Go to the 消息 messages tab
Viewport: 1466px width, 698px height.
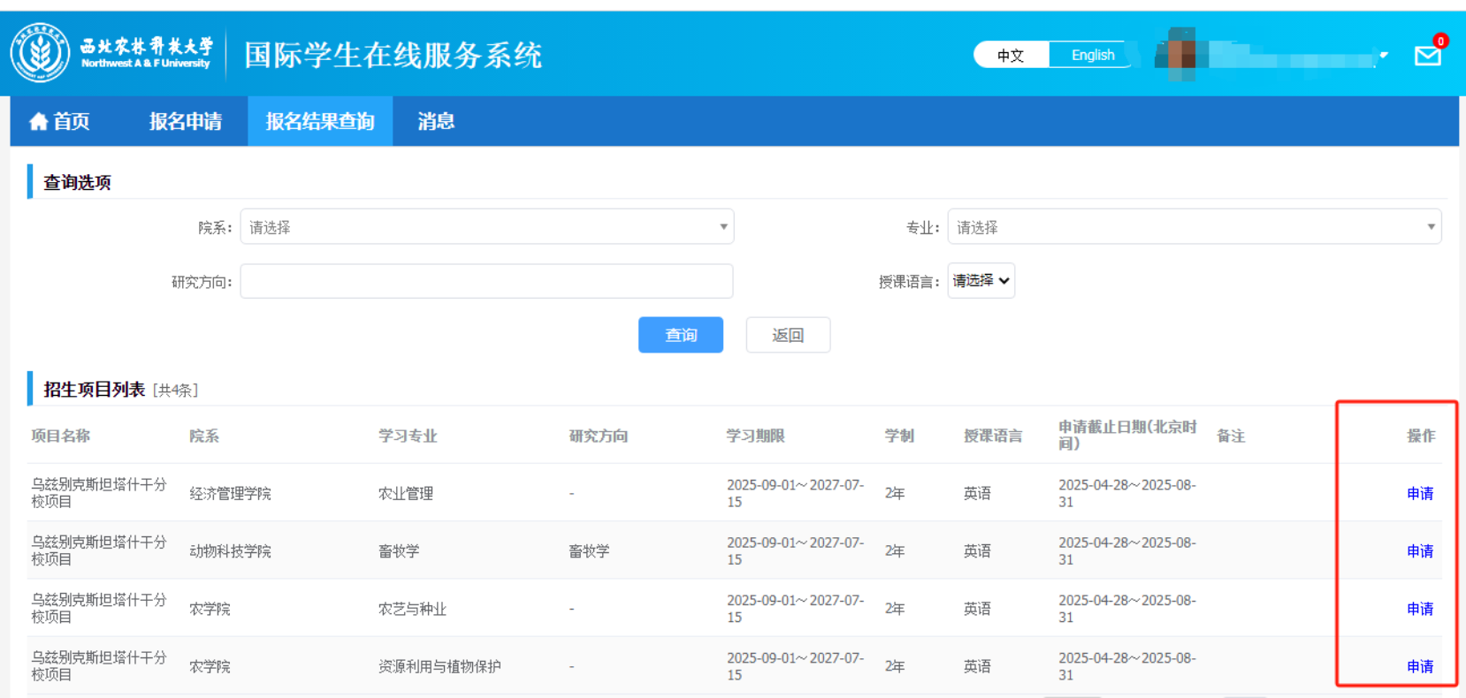pyautogui.click(x=436, y=122)
